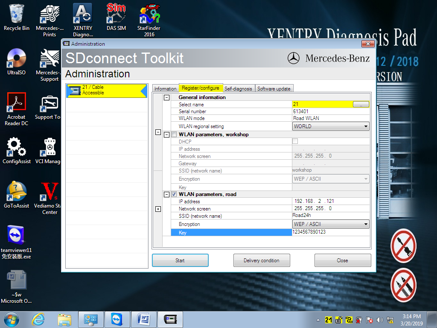This screenshot has width=437, height=328.
Task: Click road Network screen 255.255.255.0 field
Action: 331,208
